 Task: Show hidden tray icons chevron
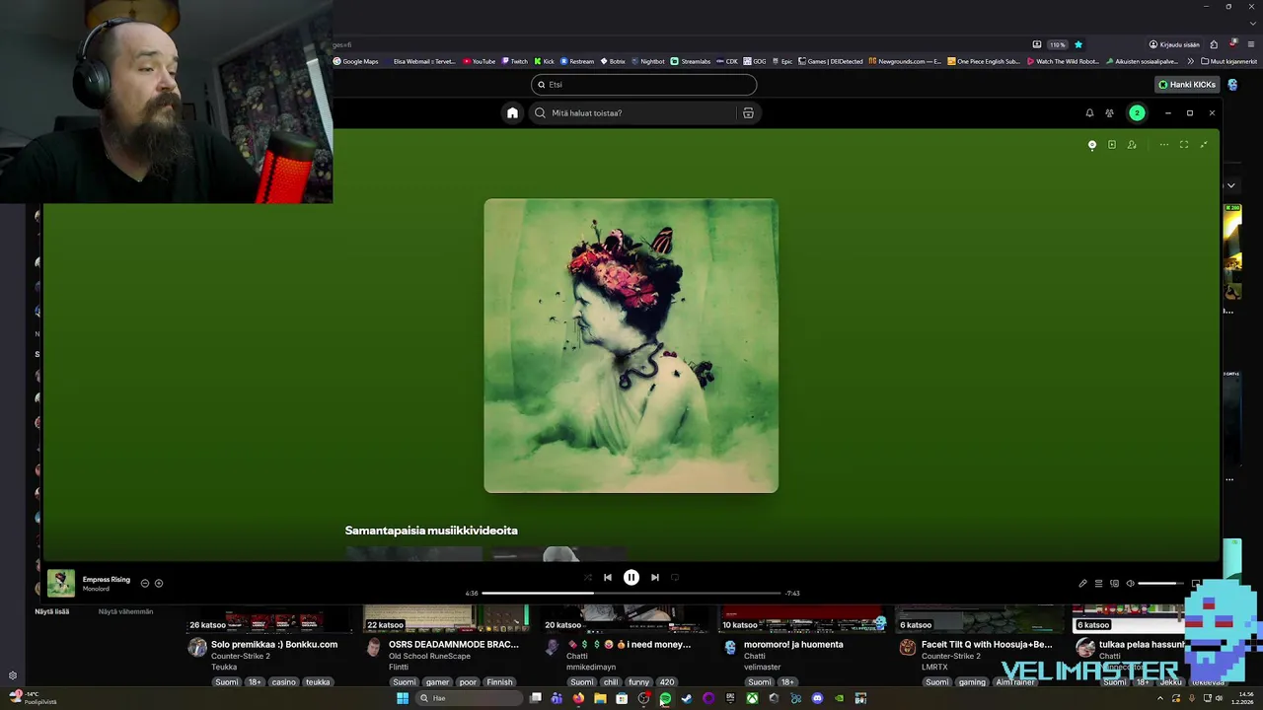(1160, 698)
